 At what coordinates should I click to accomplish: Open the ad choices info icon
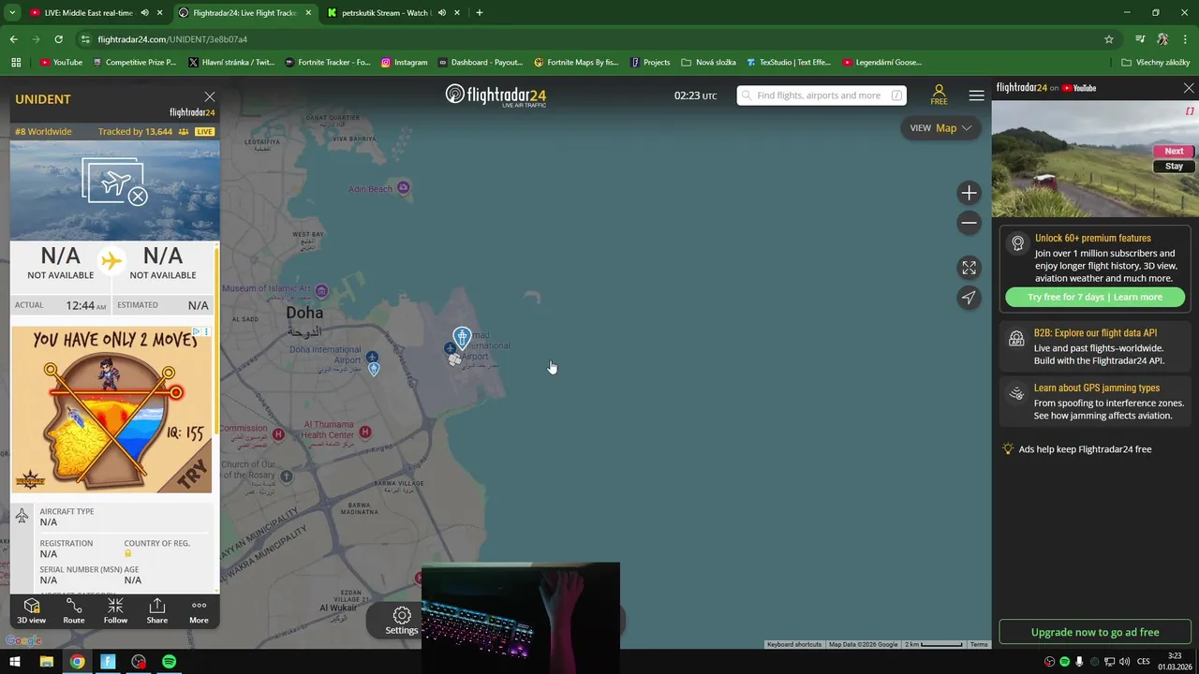tap(196, 331)
